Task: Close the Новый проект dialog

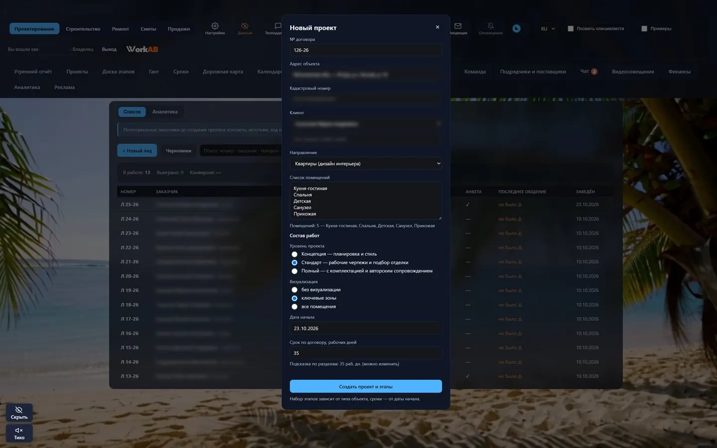Action: [438, 27]
